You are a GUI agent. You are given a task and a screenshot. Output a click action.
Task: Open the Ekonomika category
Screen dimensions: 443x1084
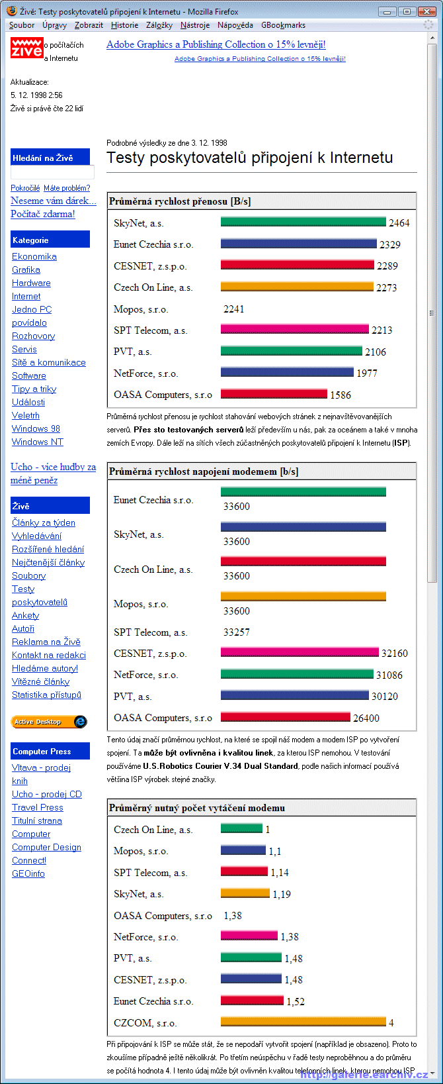(x=34, y=256)
